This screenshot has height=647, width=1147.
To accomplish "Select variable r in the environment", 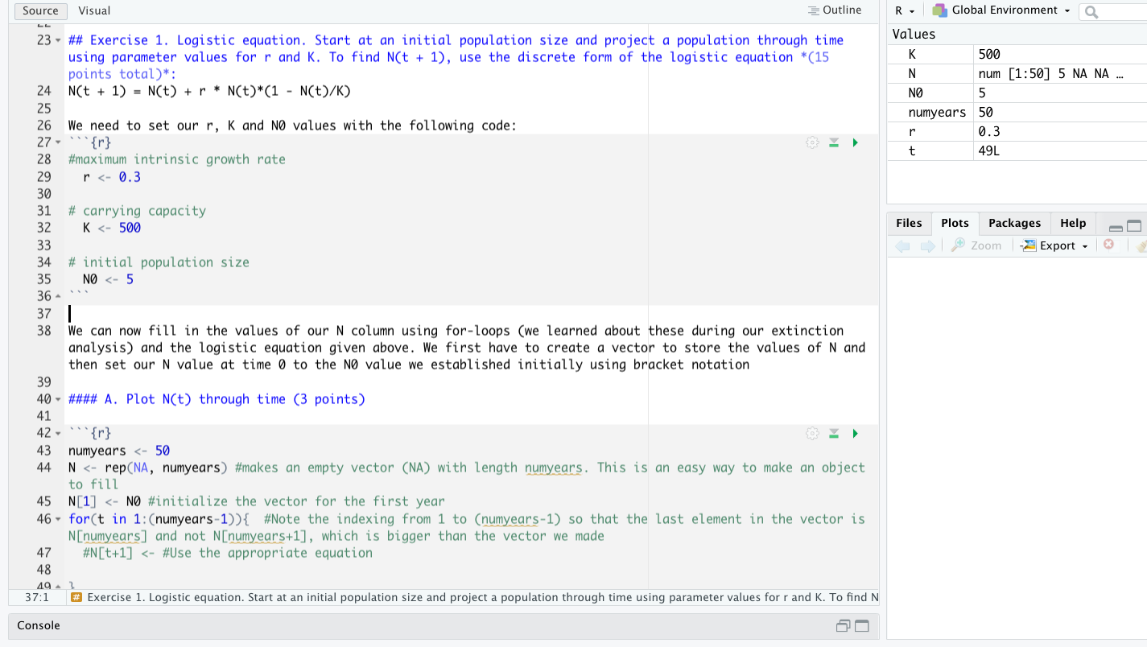I will point(911,131).
